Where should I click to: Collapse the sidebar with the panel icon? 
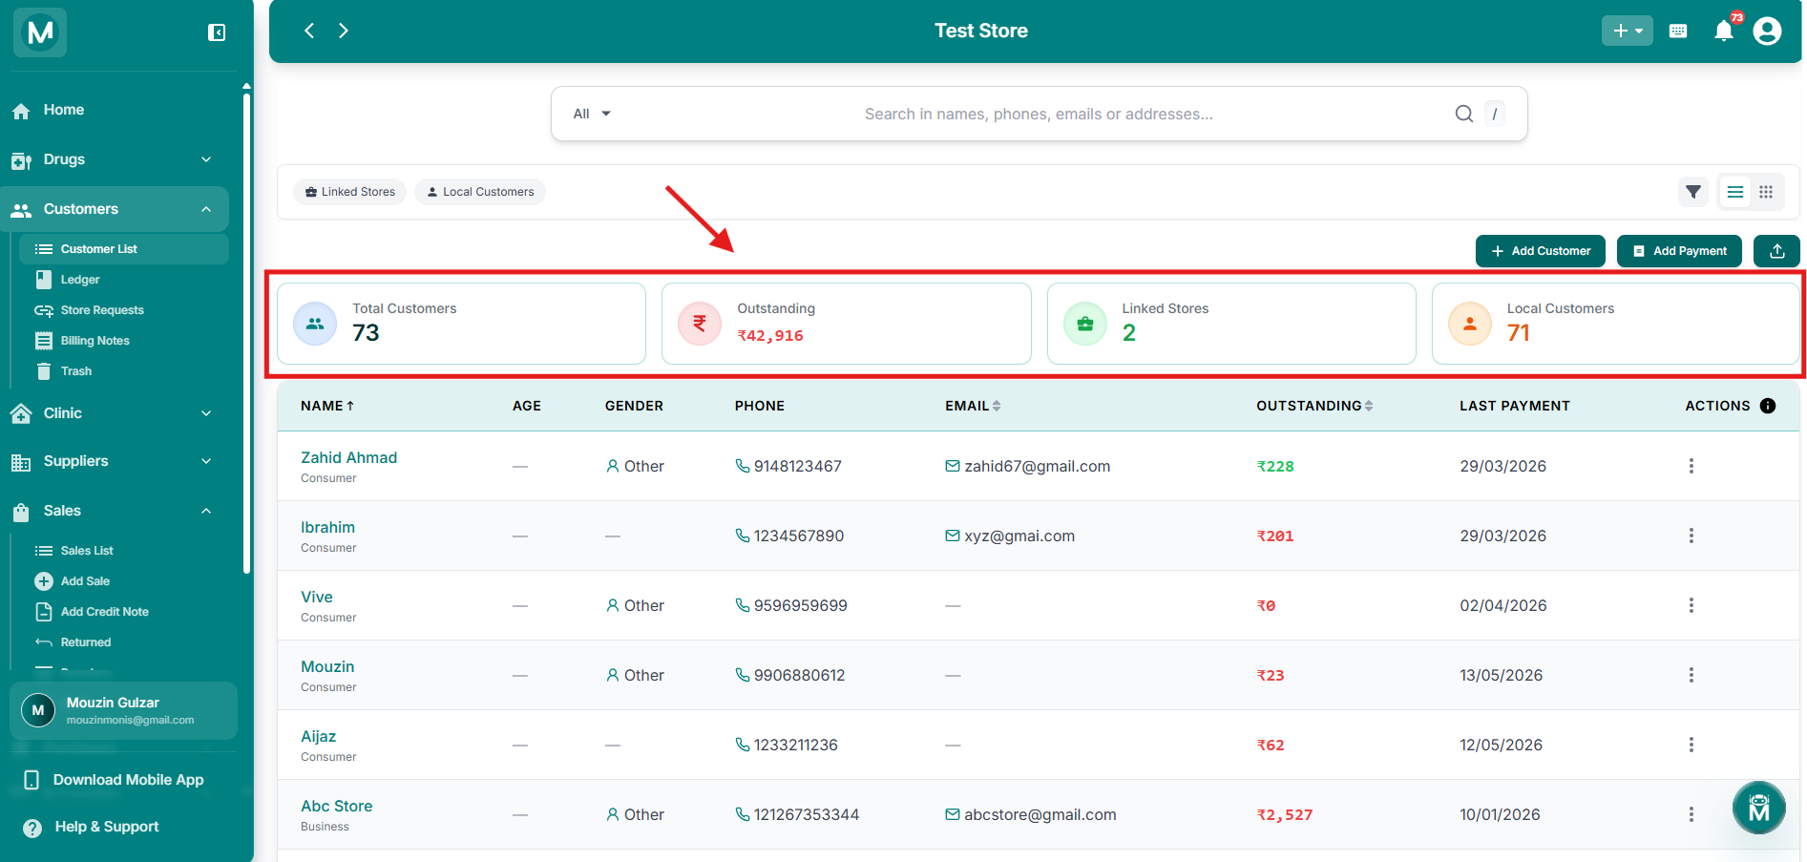(217, 32)
